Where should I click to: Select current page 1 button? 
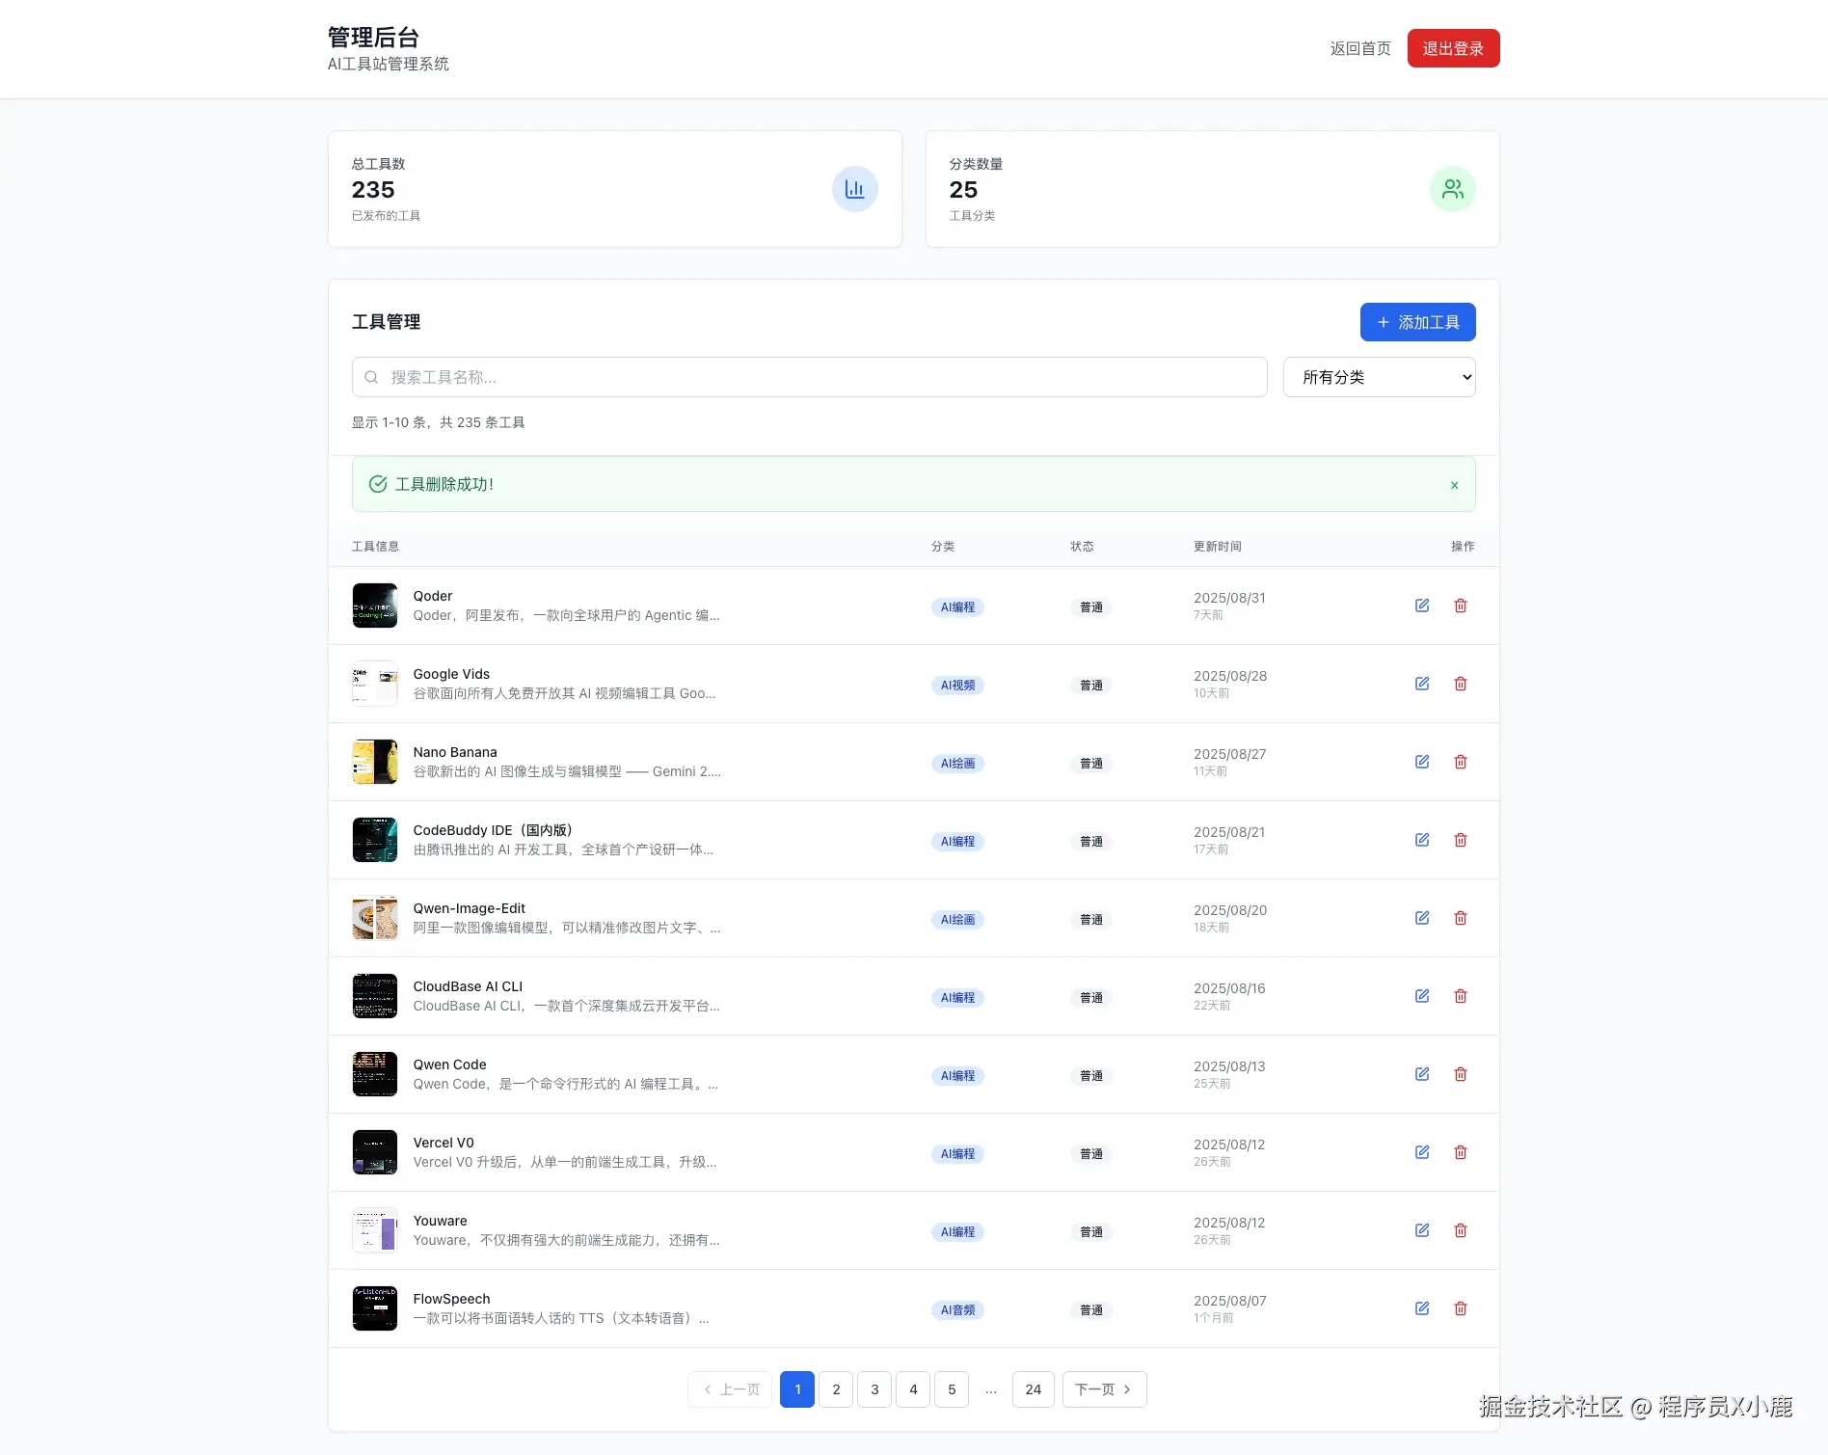point(797,1389)
